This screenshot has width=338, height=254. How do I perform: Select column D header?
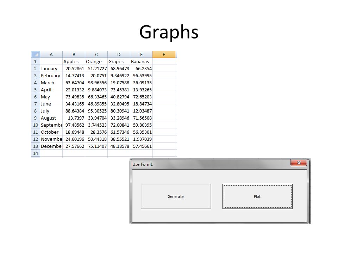pos(119,54)
